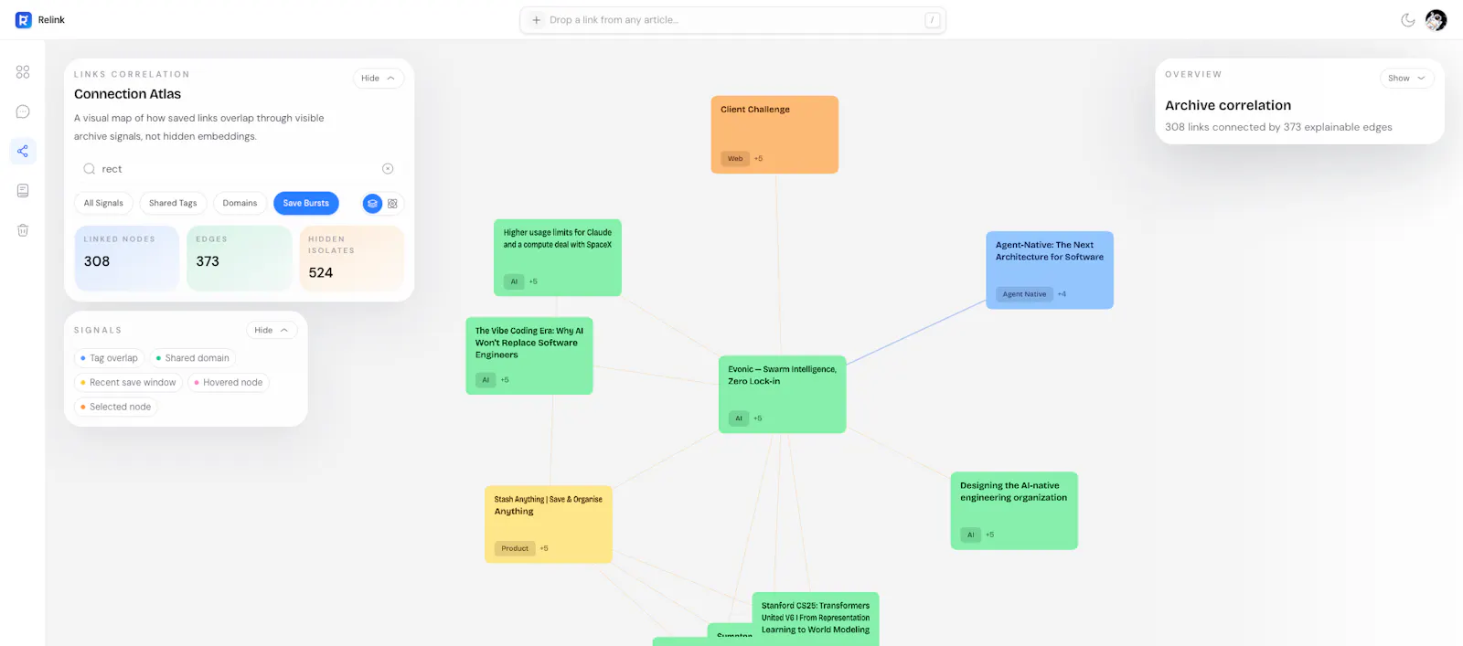Open the Relink logo home
The image size is (1463, 646).
(x=39, y=20)
